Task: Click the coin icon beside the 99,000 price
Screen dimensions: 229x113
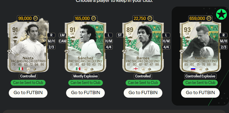Action: [x=35, y=18]
